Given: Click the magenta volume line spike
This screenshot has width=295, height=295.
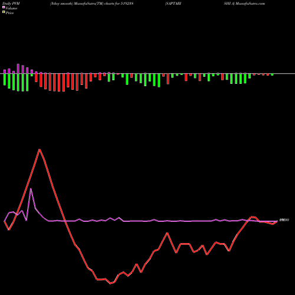Looking at the screenshot, I should tap(31, 189).
